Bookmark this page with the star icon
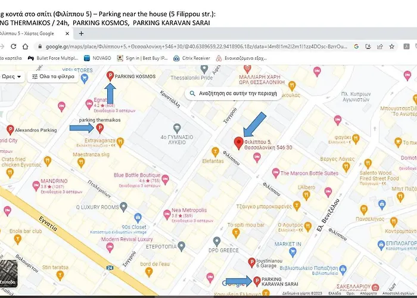Viewport: 417px width, 298px height. (392, 46)
